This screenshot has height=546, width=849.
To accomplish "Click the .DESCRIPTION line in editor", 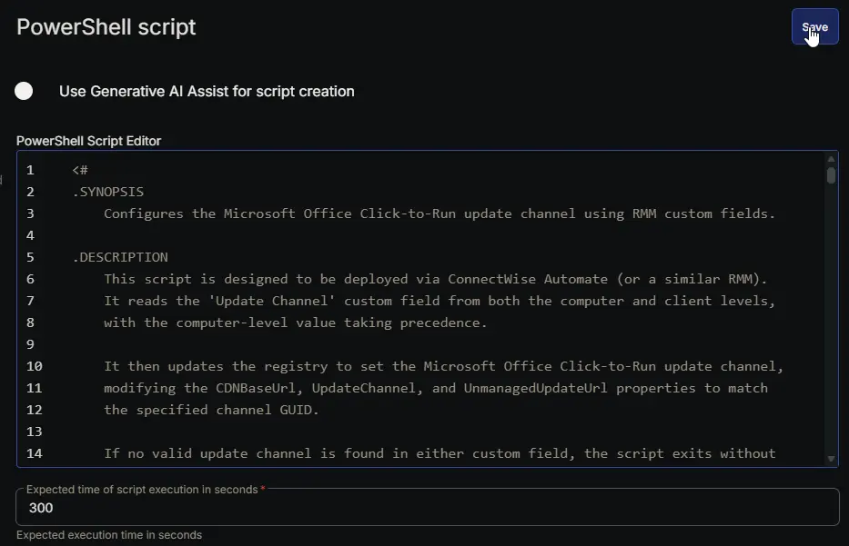I will coord(120,257).
